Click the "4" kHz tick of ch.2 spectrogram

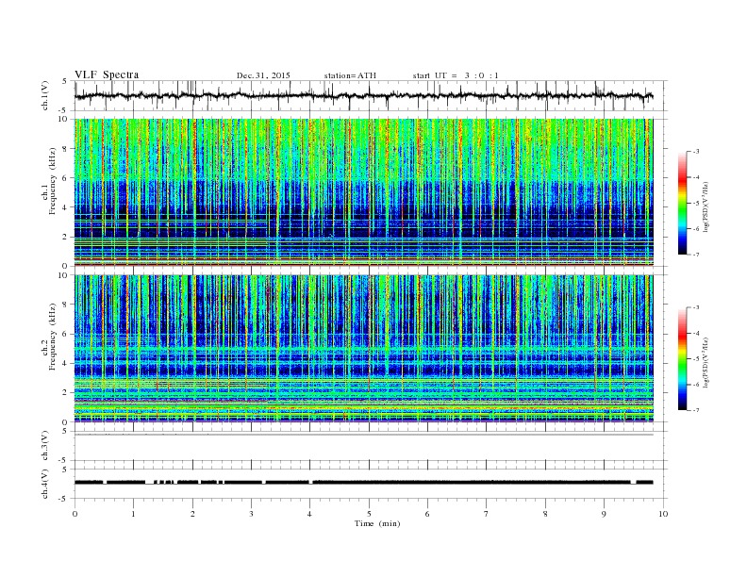(65, 363)
